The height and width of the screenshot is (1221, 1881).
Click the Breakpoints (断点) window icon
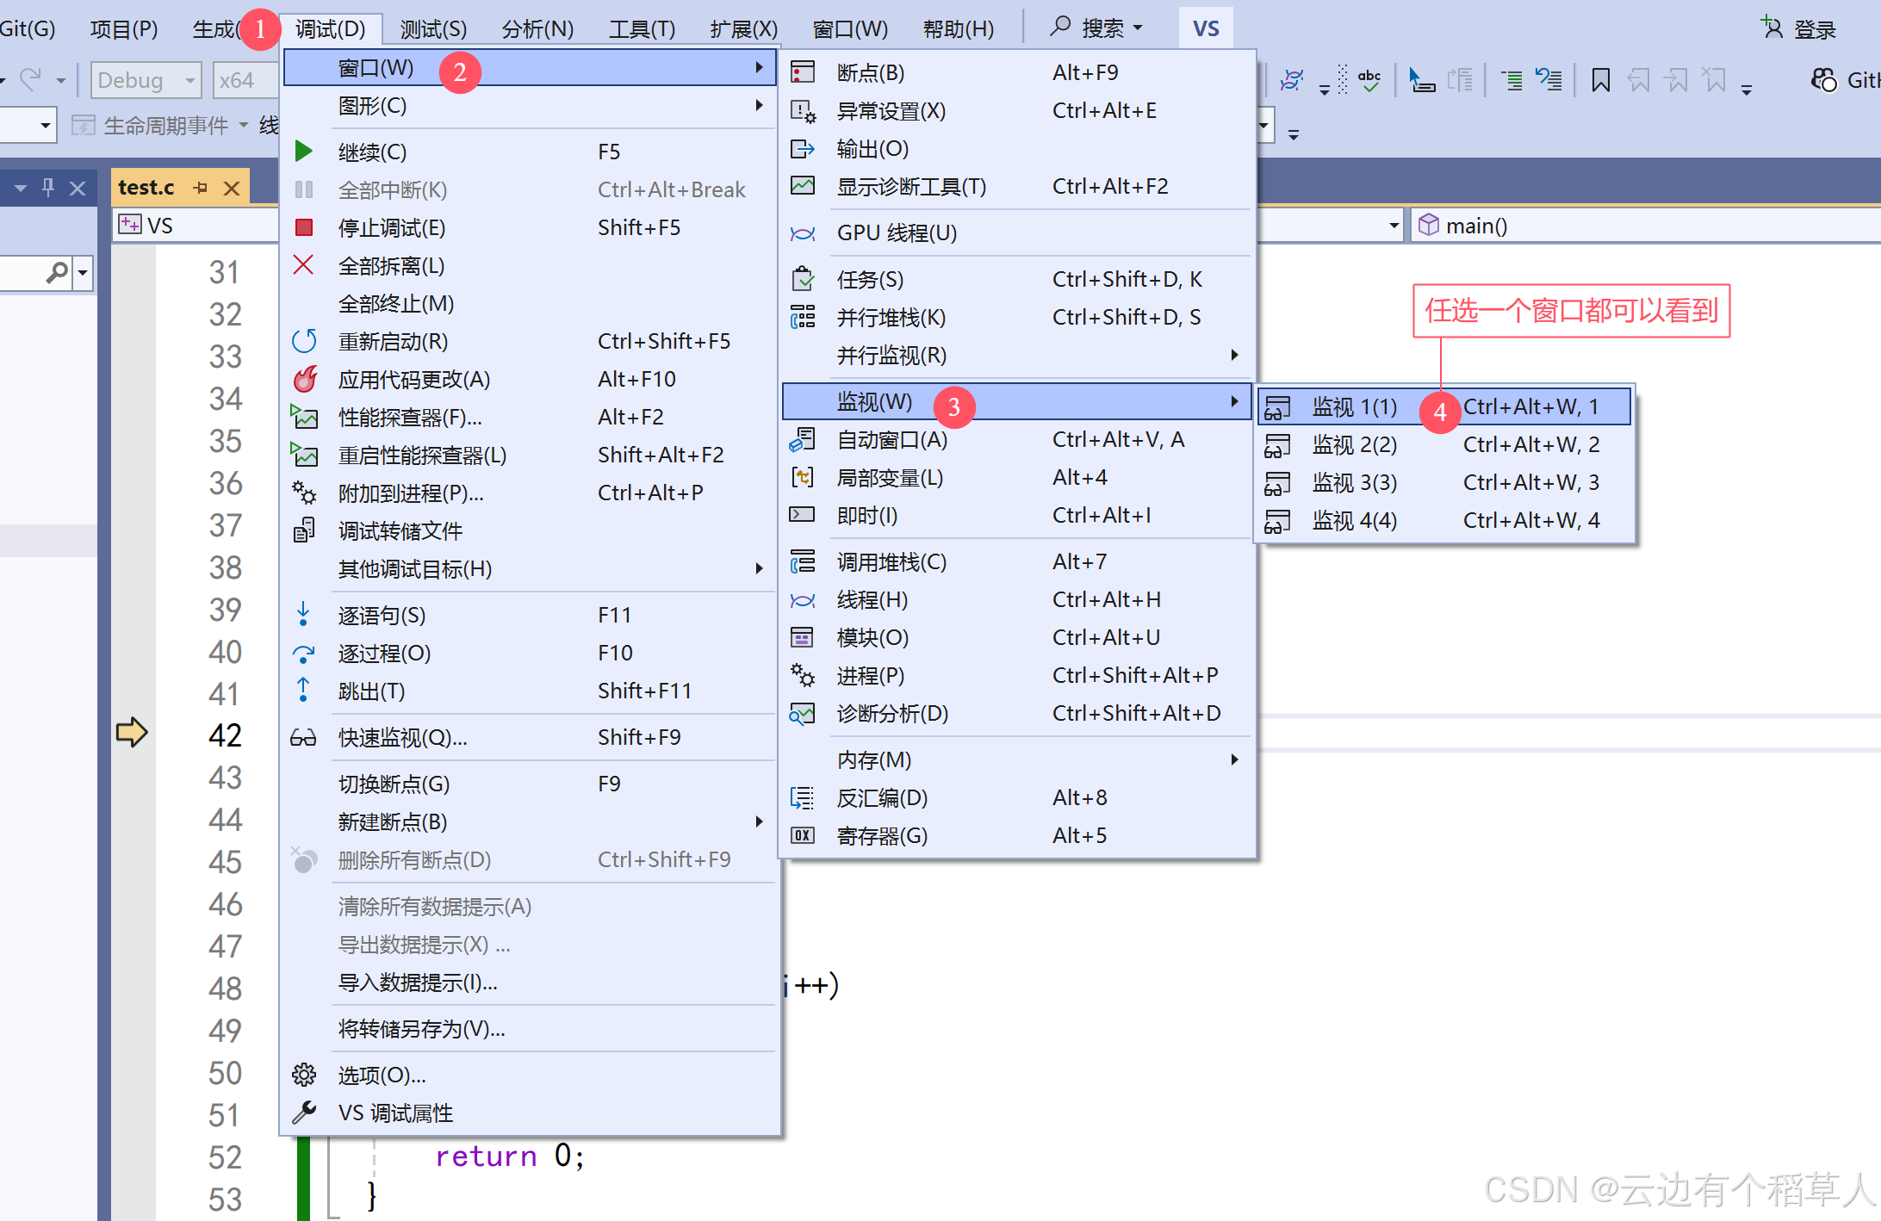click(x=803, y=72)
